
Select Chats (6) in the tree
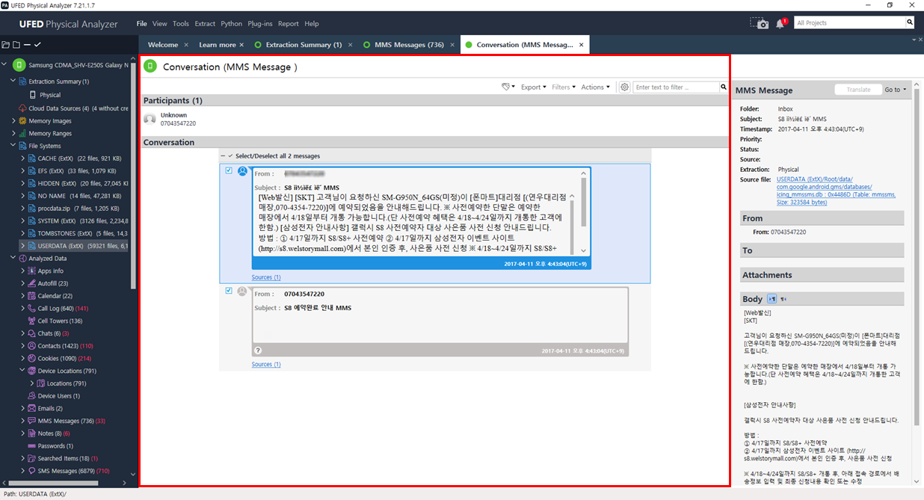pos(50,333)
